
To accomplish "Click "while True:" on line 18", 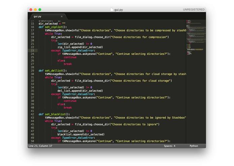I will pyautogui.click(x=54, y=34).
